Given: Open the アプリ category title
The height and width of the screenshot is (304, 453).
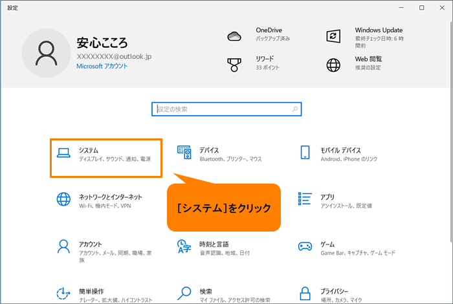Looking at the screenshot, I should 327,197.
